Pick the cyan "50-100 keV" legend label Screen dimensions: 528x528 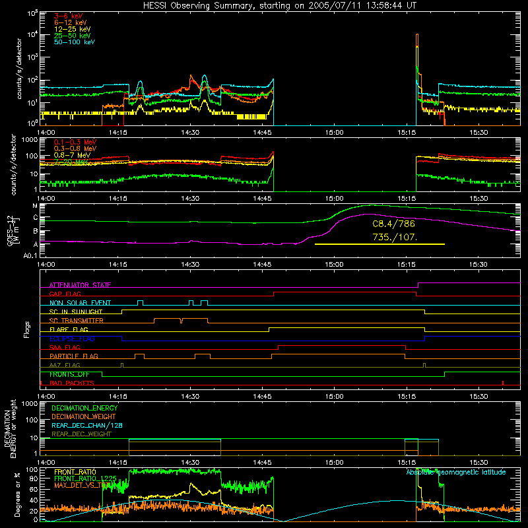tap(75, 42)
